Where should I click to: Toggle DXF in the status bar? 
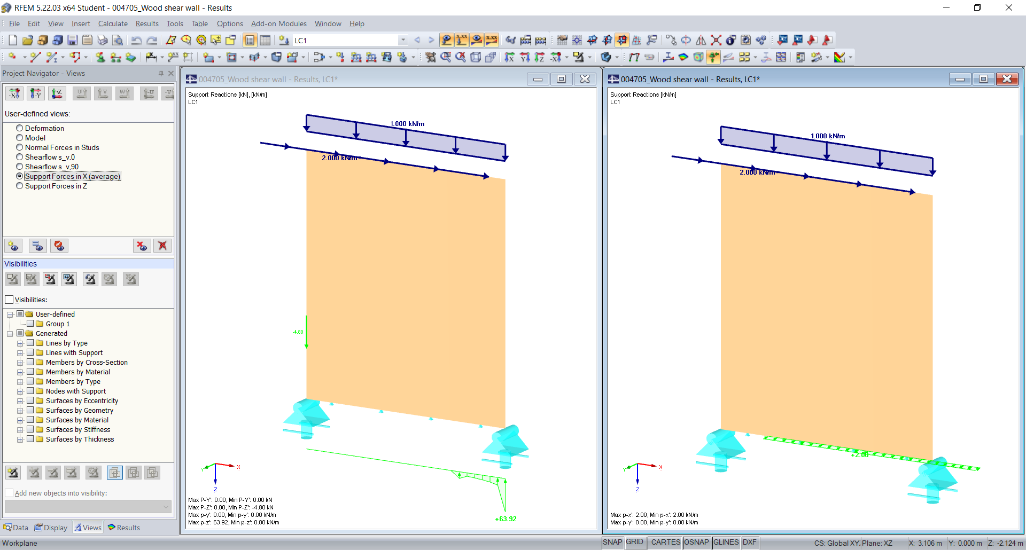750,543
